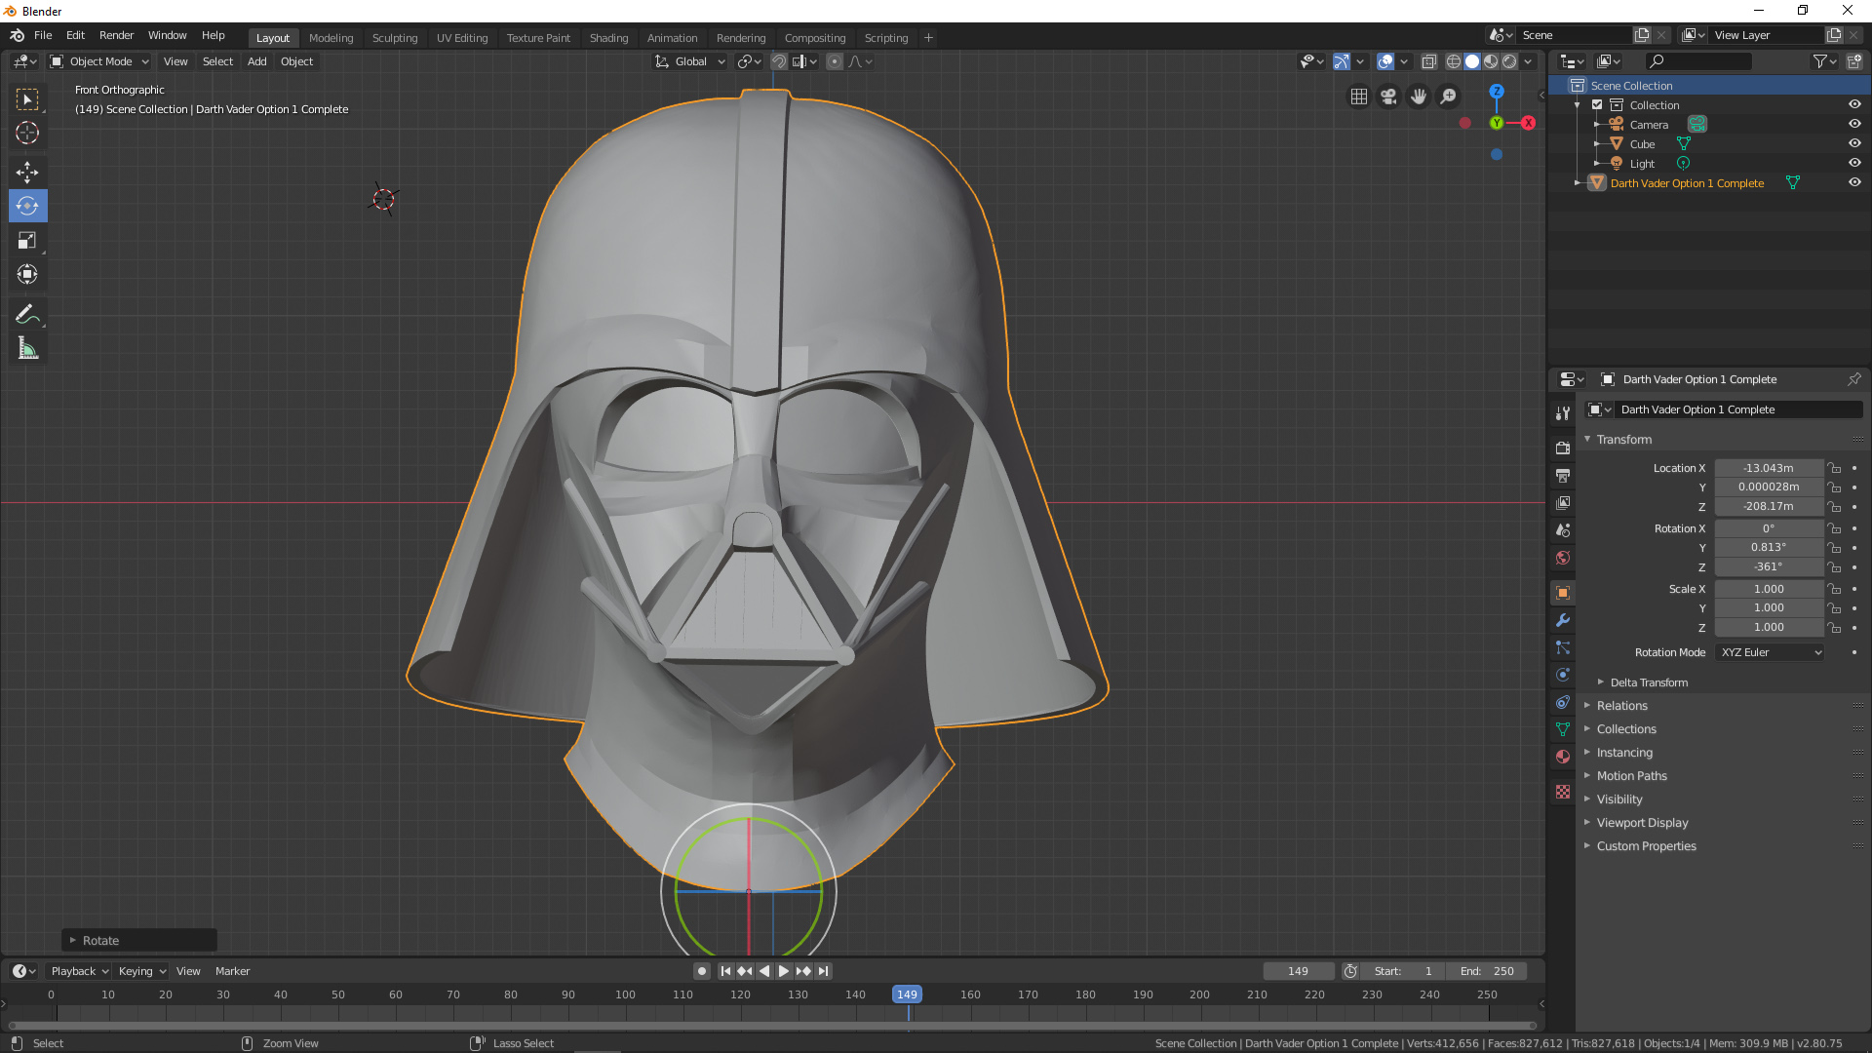The width and height of the screenshot is (1872, 1053).
Task: Open the Physics properties tab
Action: coord(1563,675)
